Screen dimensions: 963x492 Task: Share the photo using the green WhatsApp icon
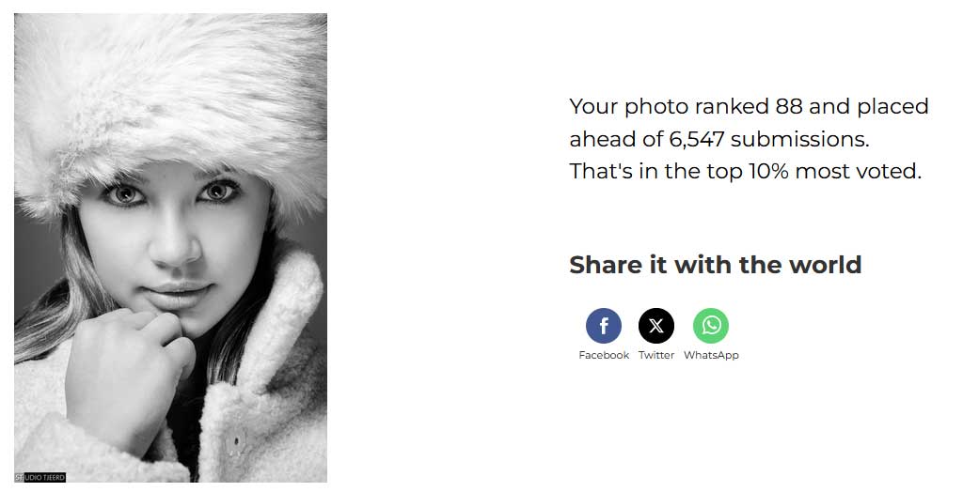(711, 325)
